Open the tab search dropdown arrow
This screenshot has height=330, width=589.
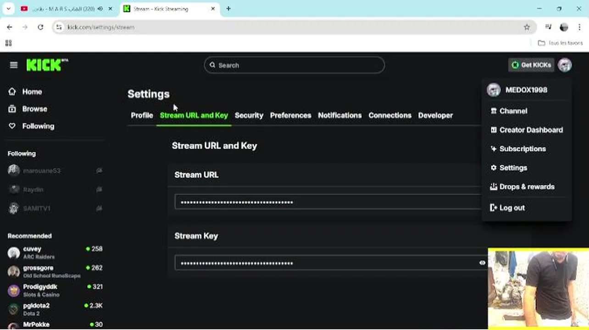point(8,9)
